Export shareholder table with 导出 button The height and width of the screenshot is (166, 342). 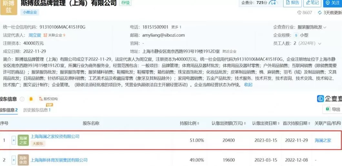333,109
